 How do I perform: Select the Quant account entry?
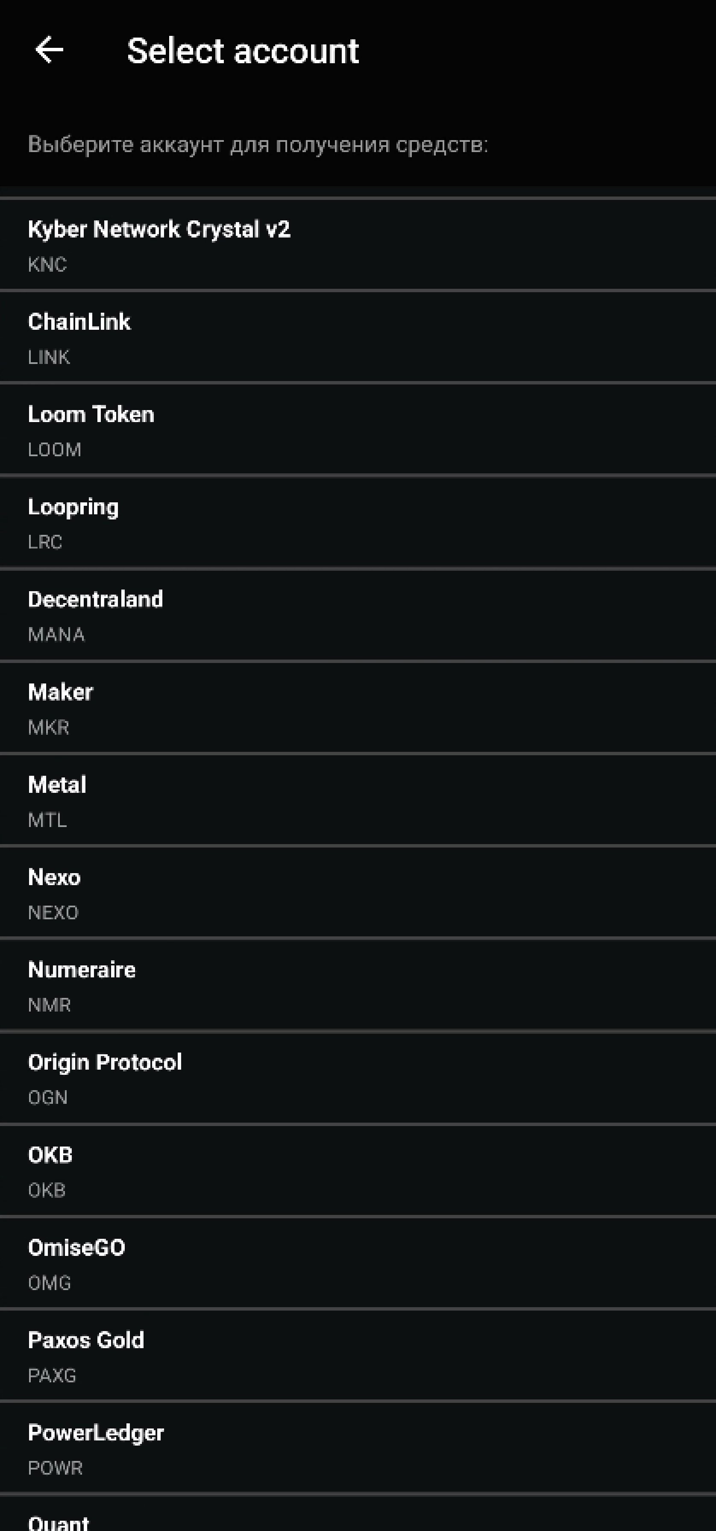pyautogui.click(x=358, y=1514)
